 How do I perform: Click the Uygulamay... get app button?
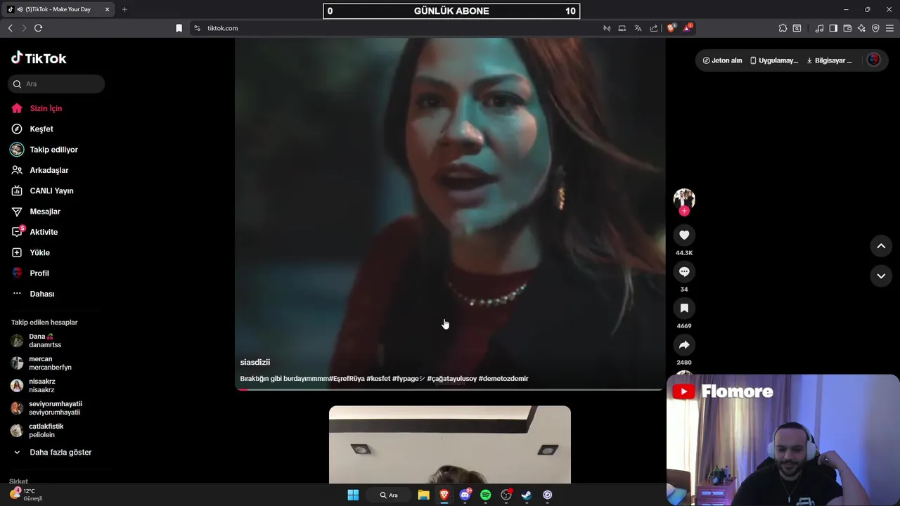click(773, 60)
